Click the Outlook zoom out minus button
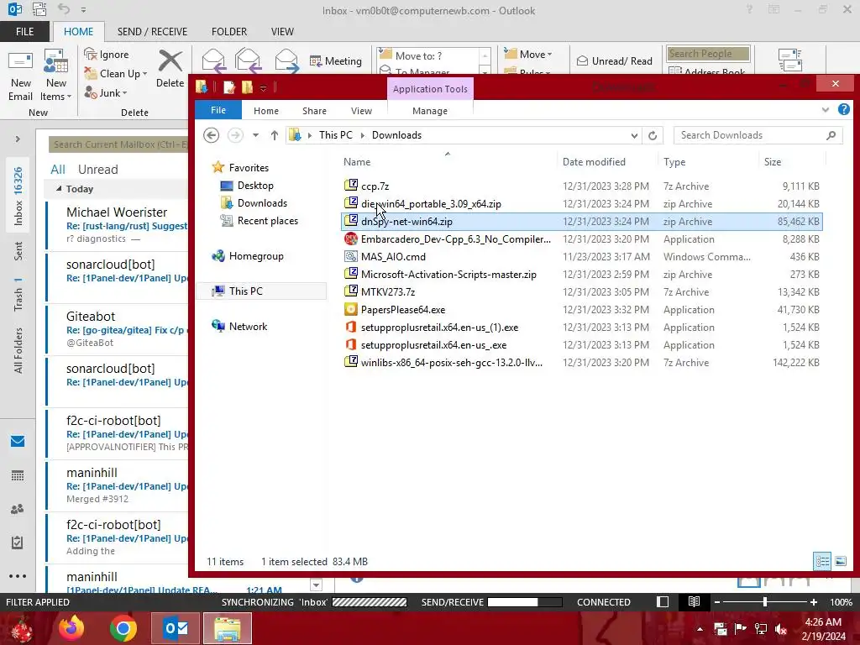 pos(717,602)
